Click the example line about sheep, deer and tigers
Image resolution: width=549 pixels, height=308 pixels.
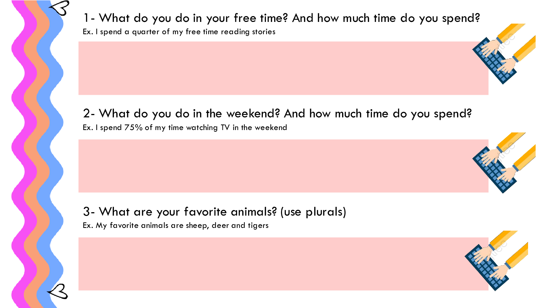[175, 226]
